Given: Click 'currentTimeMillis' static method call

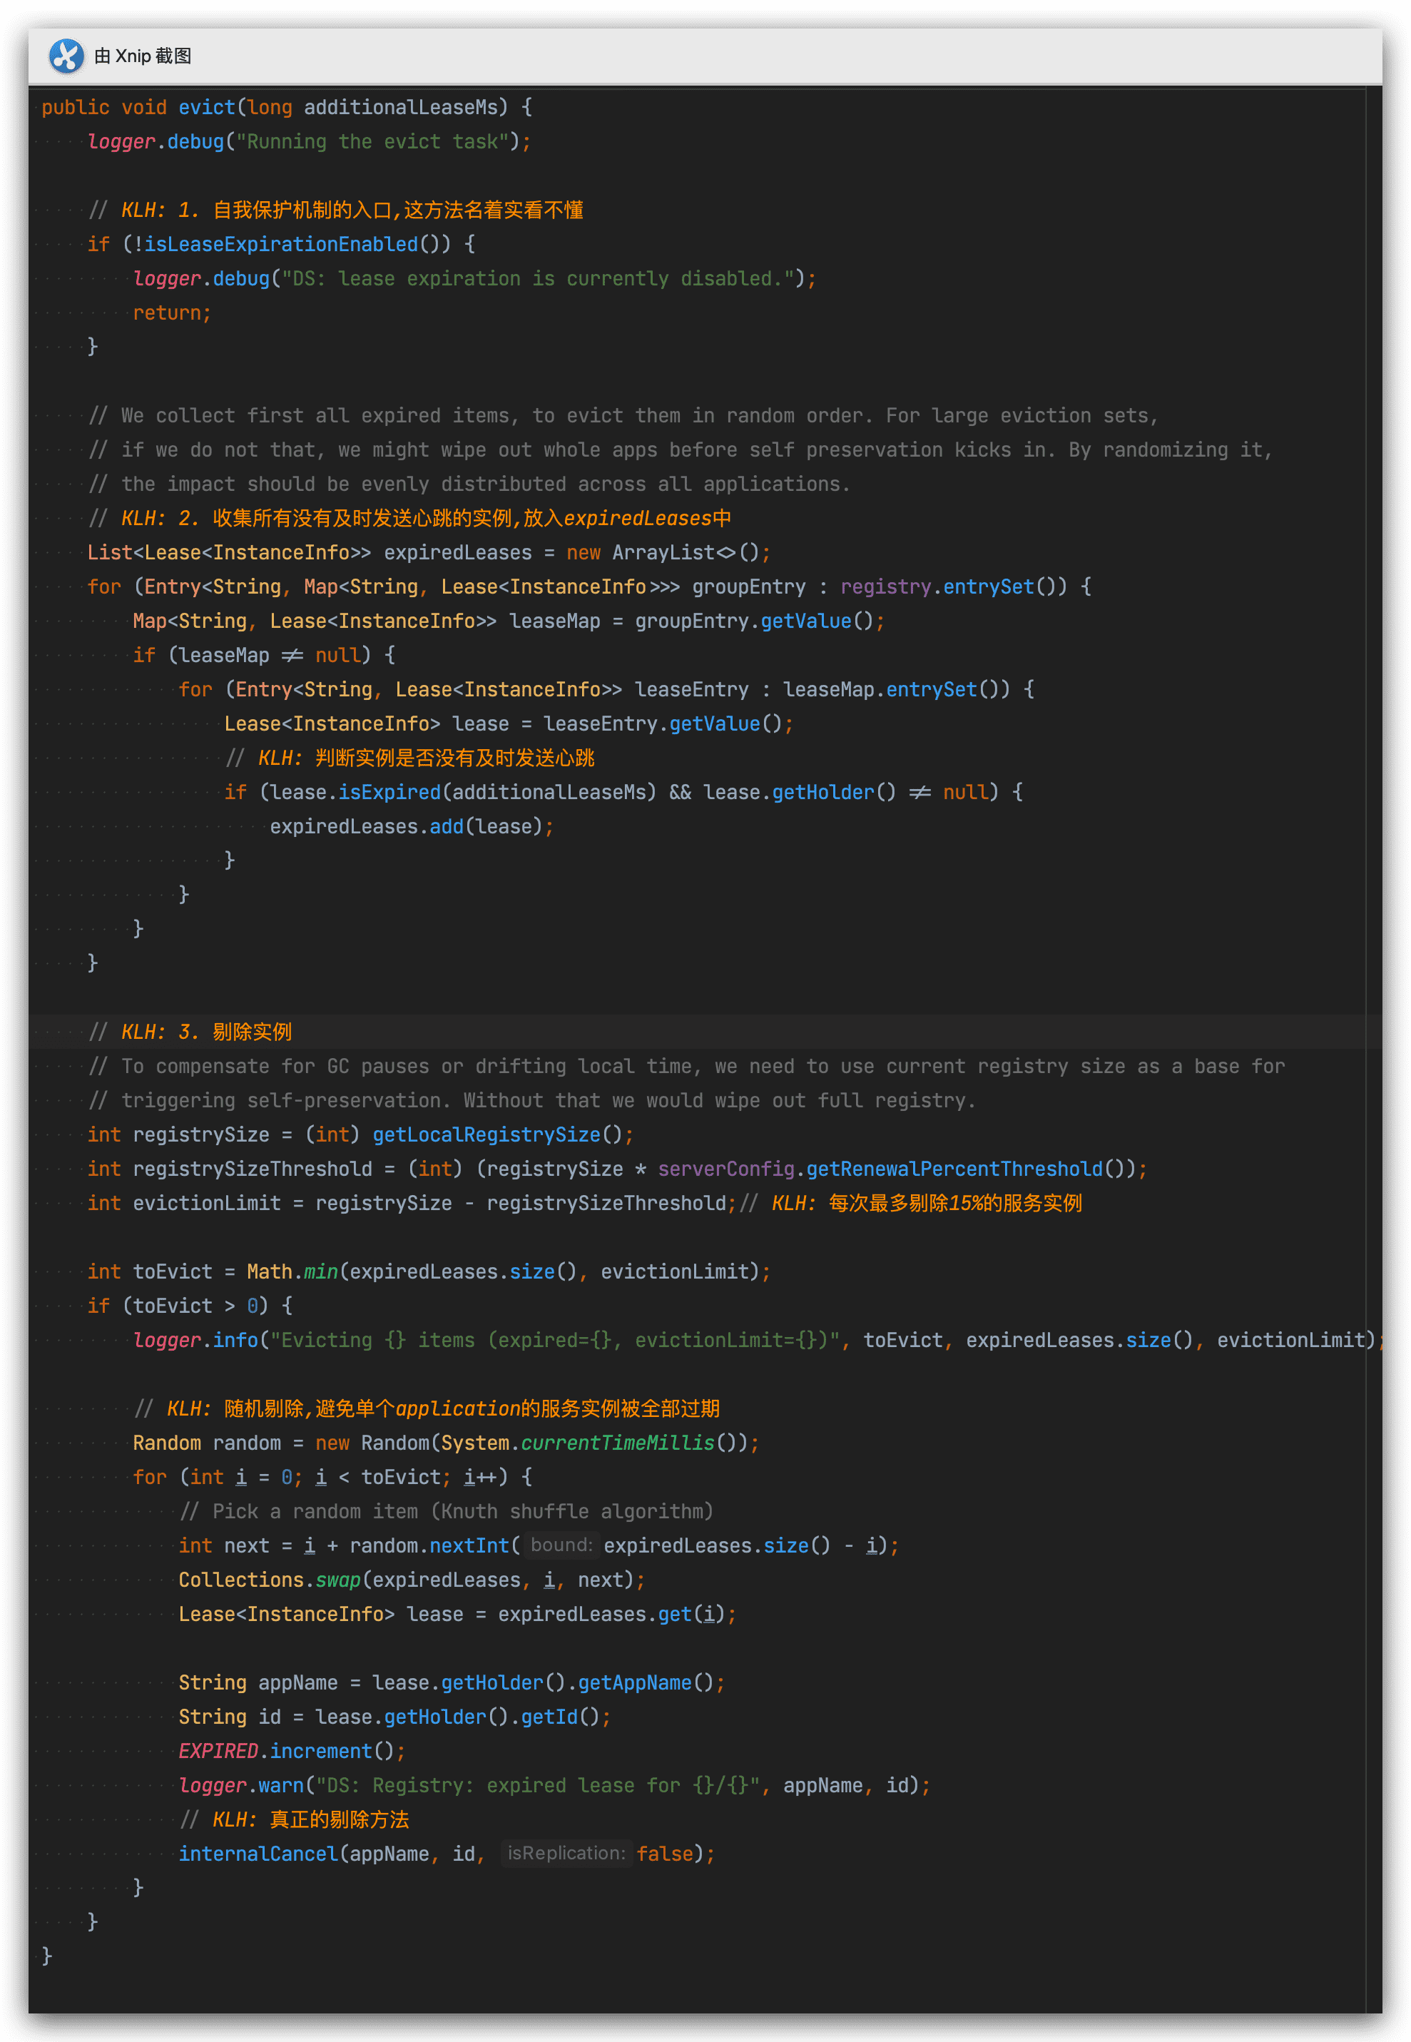Looking at the screenshot, I should coord(617,1443).
